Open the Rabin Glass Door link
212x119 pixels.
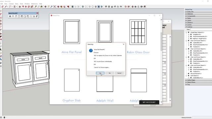[138, 52]
